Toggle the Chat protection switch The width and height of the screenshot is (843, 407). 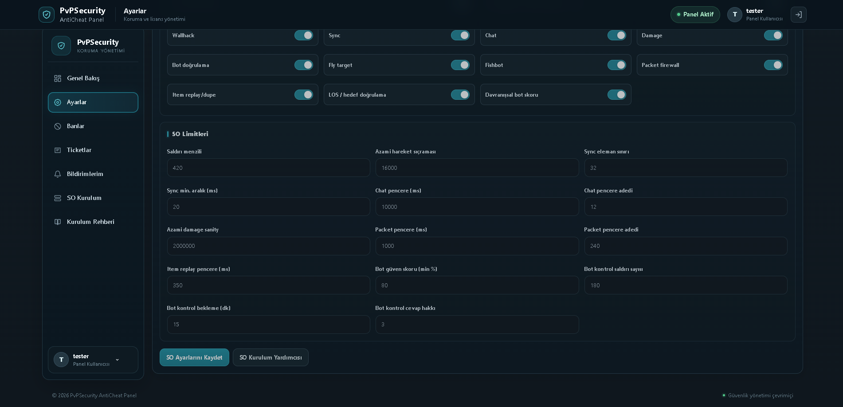(x=617, y=35)
